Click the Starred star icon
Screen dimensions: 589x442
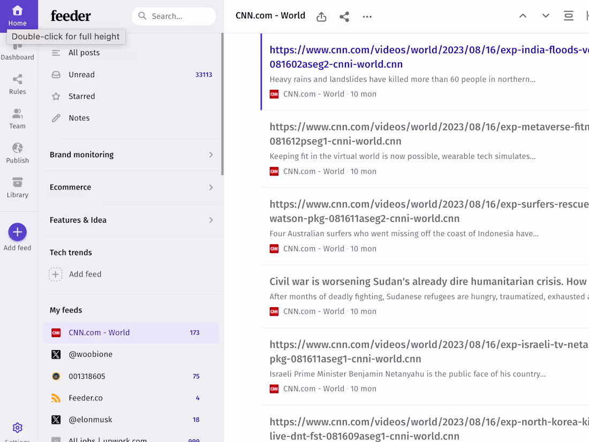pyautogui.click(x=56, y=96)
